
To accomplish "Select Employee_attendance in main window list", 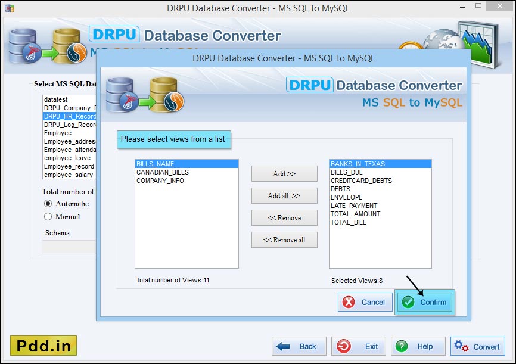I will [70, 150].
